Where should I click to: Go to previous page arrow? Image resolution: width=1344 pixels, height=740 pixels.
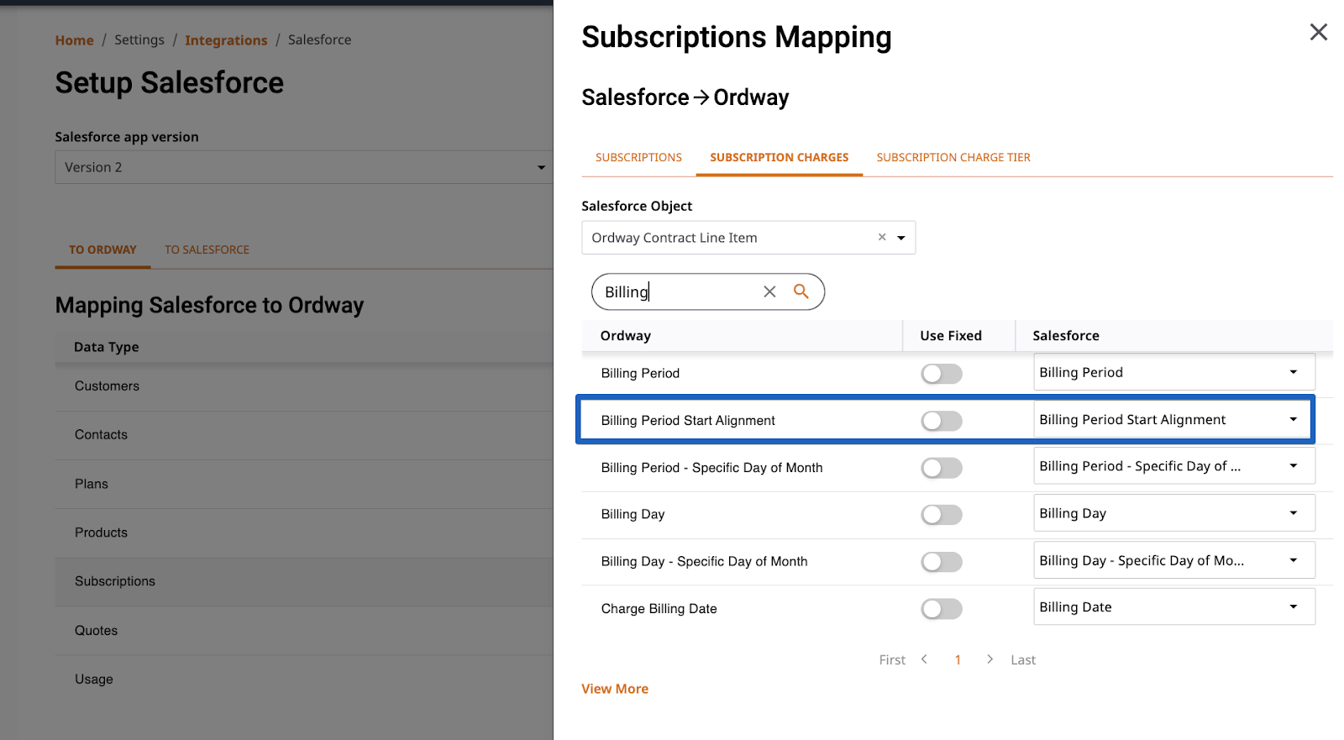click(924, 659)
